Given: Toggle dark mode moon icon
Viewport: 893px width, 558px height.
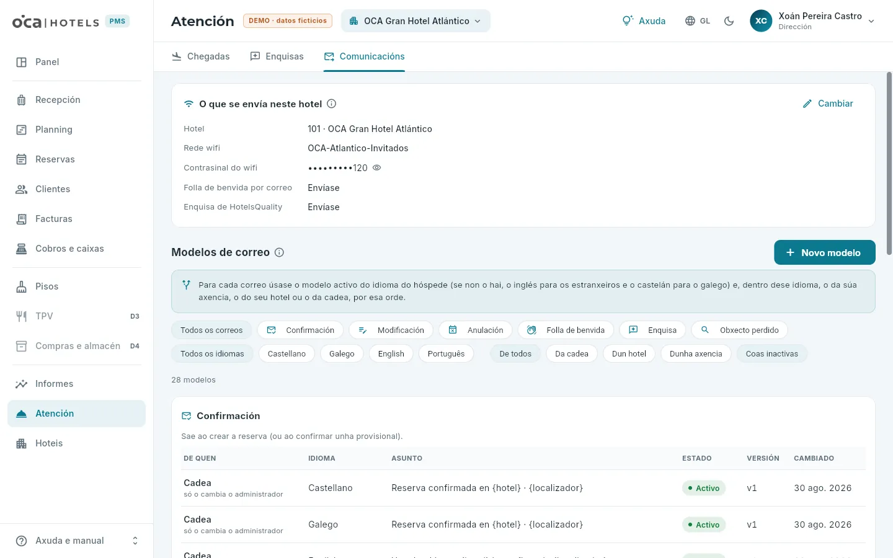Looking at the screenshot, I should pos(729,21).
